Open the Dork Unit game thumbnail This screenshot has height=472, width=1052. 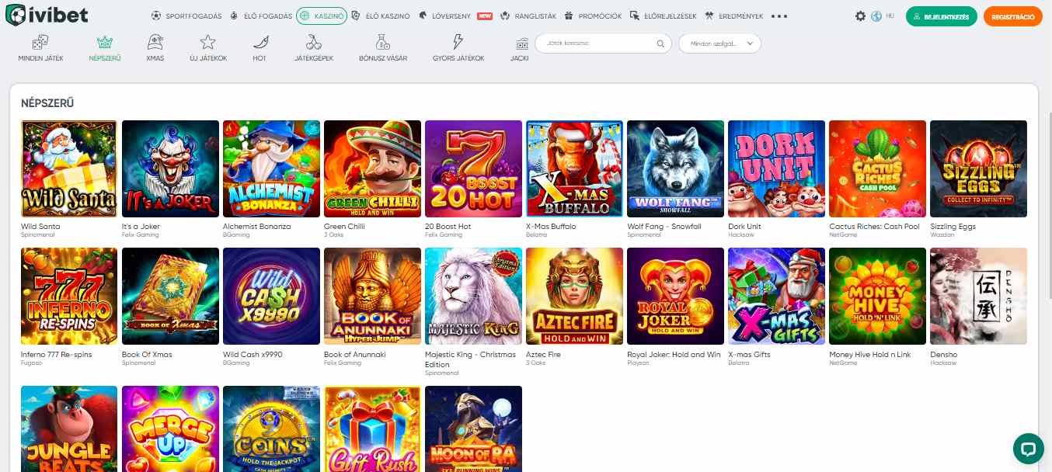[x=776, y=168]
